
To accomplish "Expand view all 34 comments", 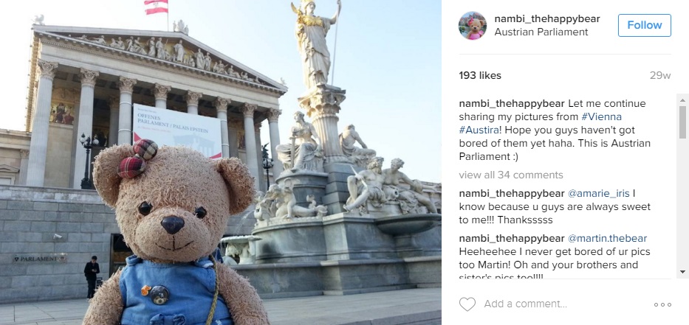I will (511, 175).
